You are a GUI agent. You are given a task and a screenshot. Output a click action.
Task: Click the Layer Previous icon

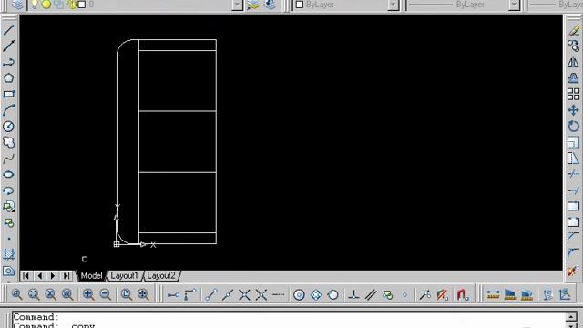click(x=270, y=5)
